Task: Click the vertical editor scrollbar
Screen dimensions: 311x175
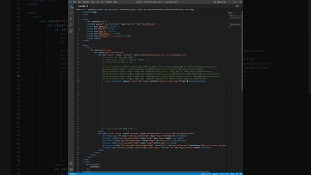Action: point(242,51)
